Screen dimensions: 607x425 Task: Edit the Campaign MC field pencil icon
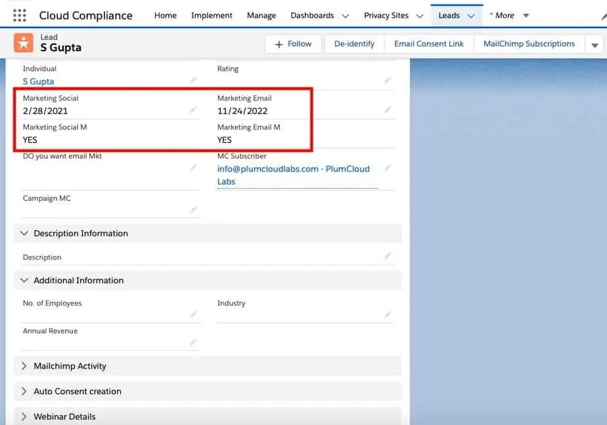192,208
